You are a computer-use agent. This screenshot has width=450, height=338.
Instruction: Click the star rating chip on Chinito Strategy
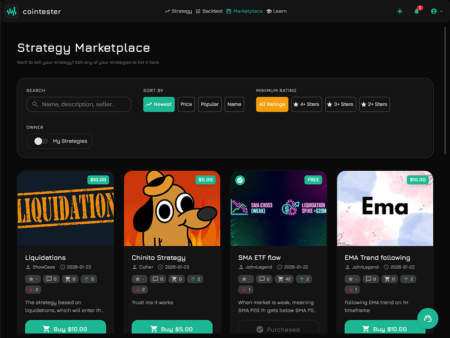coord(139,279)
